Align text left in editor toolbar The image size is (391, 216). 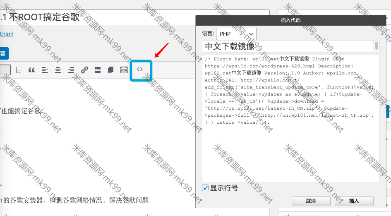[45, 70]
